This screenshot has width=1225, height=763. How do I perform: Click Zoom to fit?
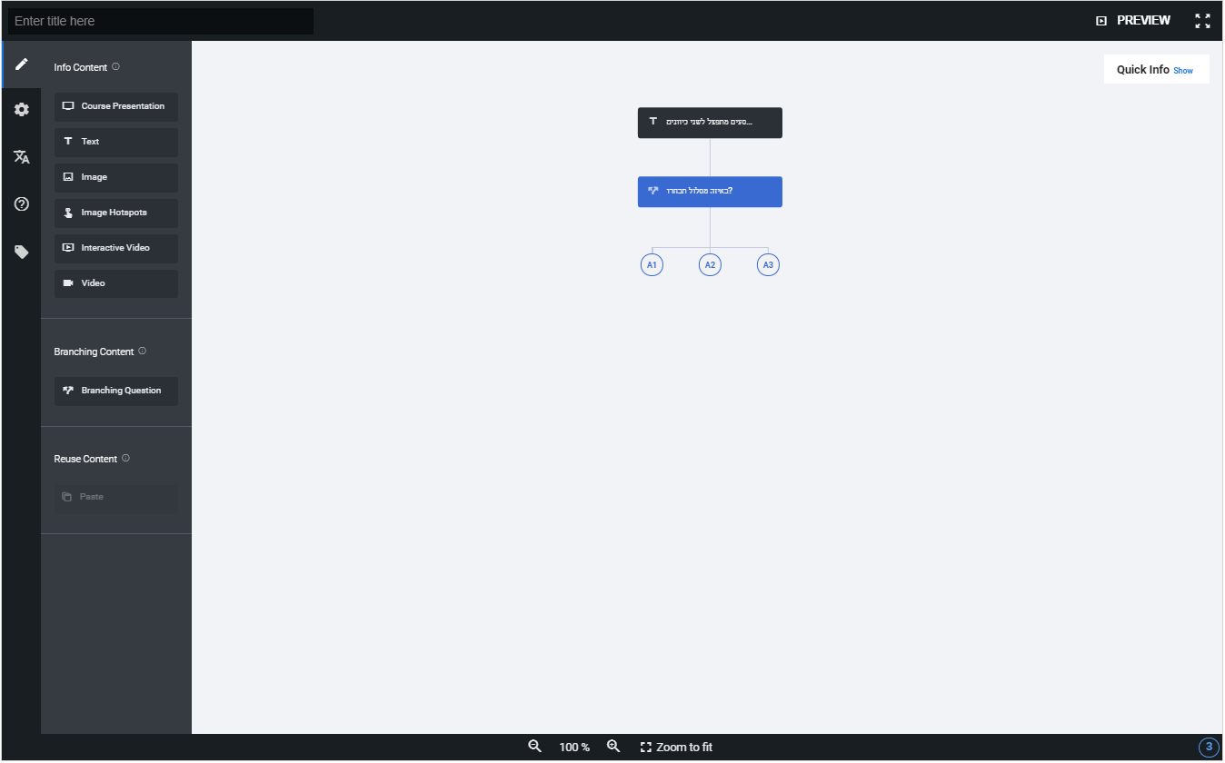676,747
